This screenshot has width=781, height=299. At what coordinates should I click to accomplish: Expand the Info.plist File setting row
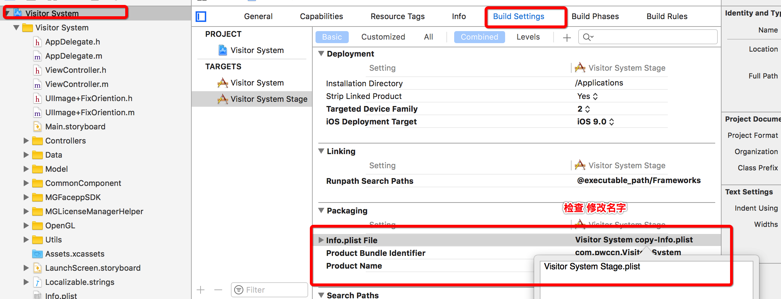pos(321,240)
